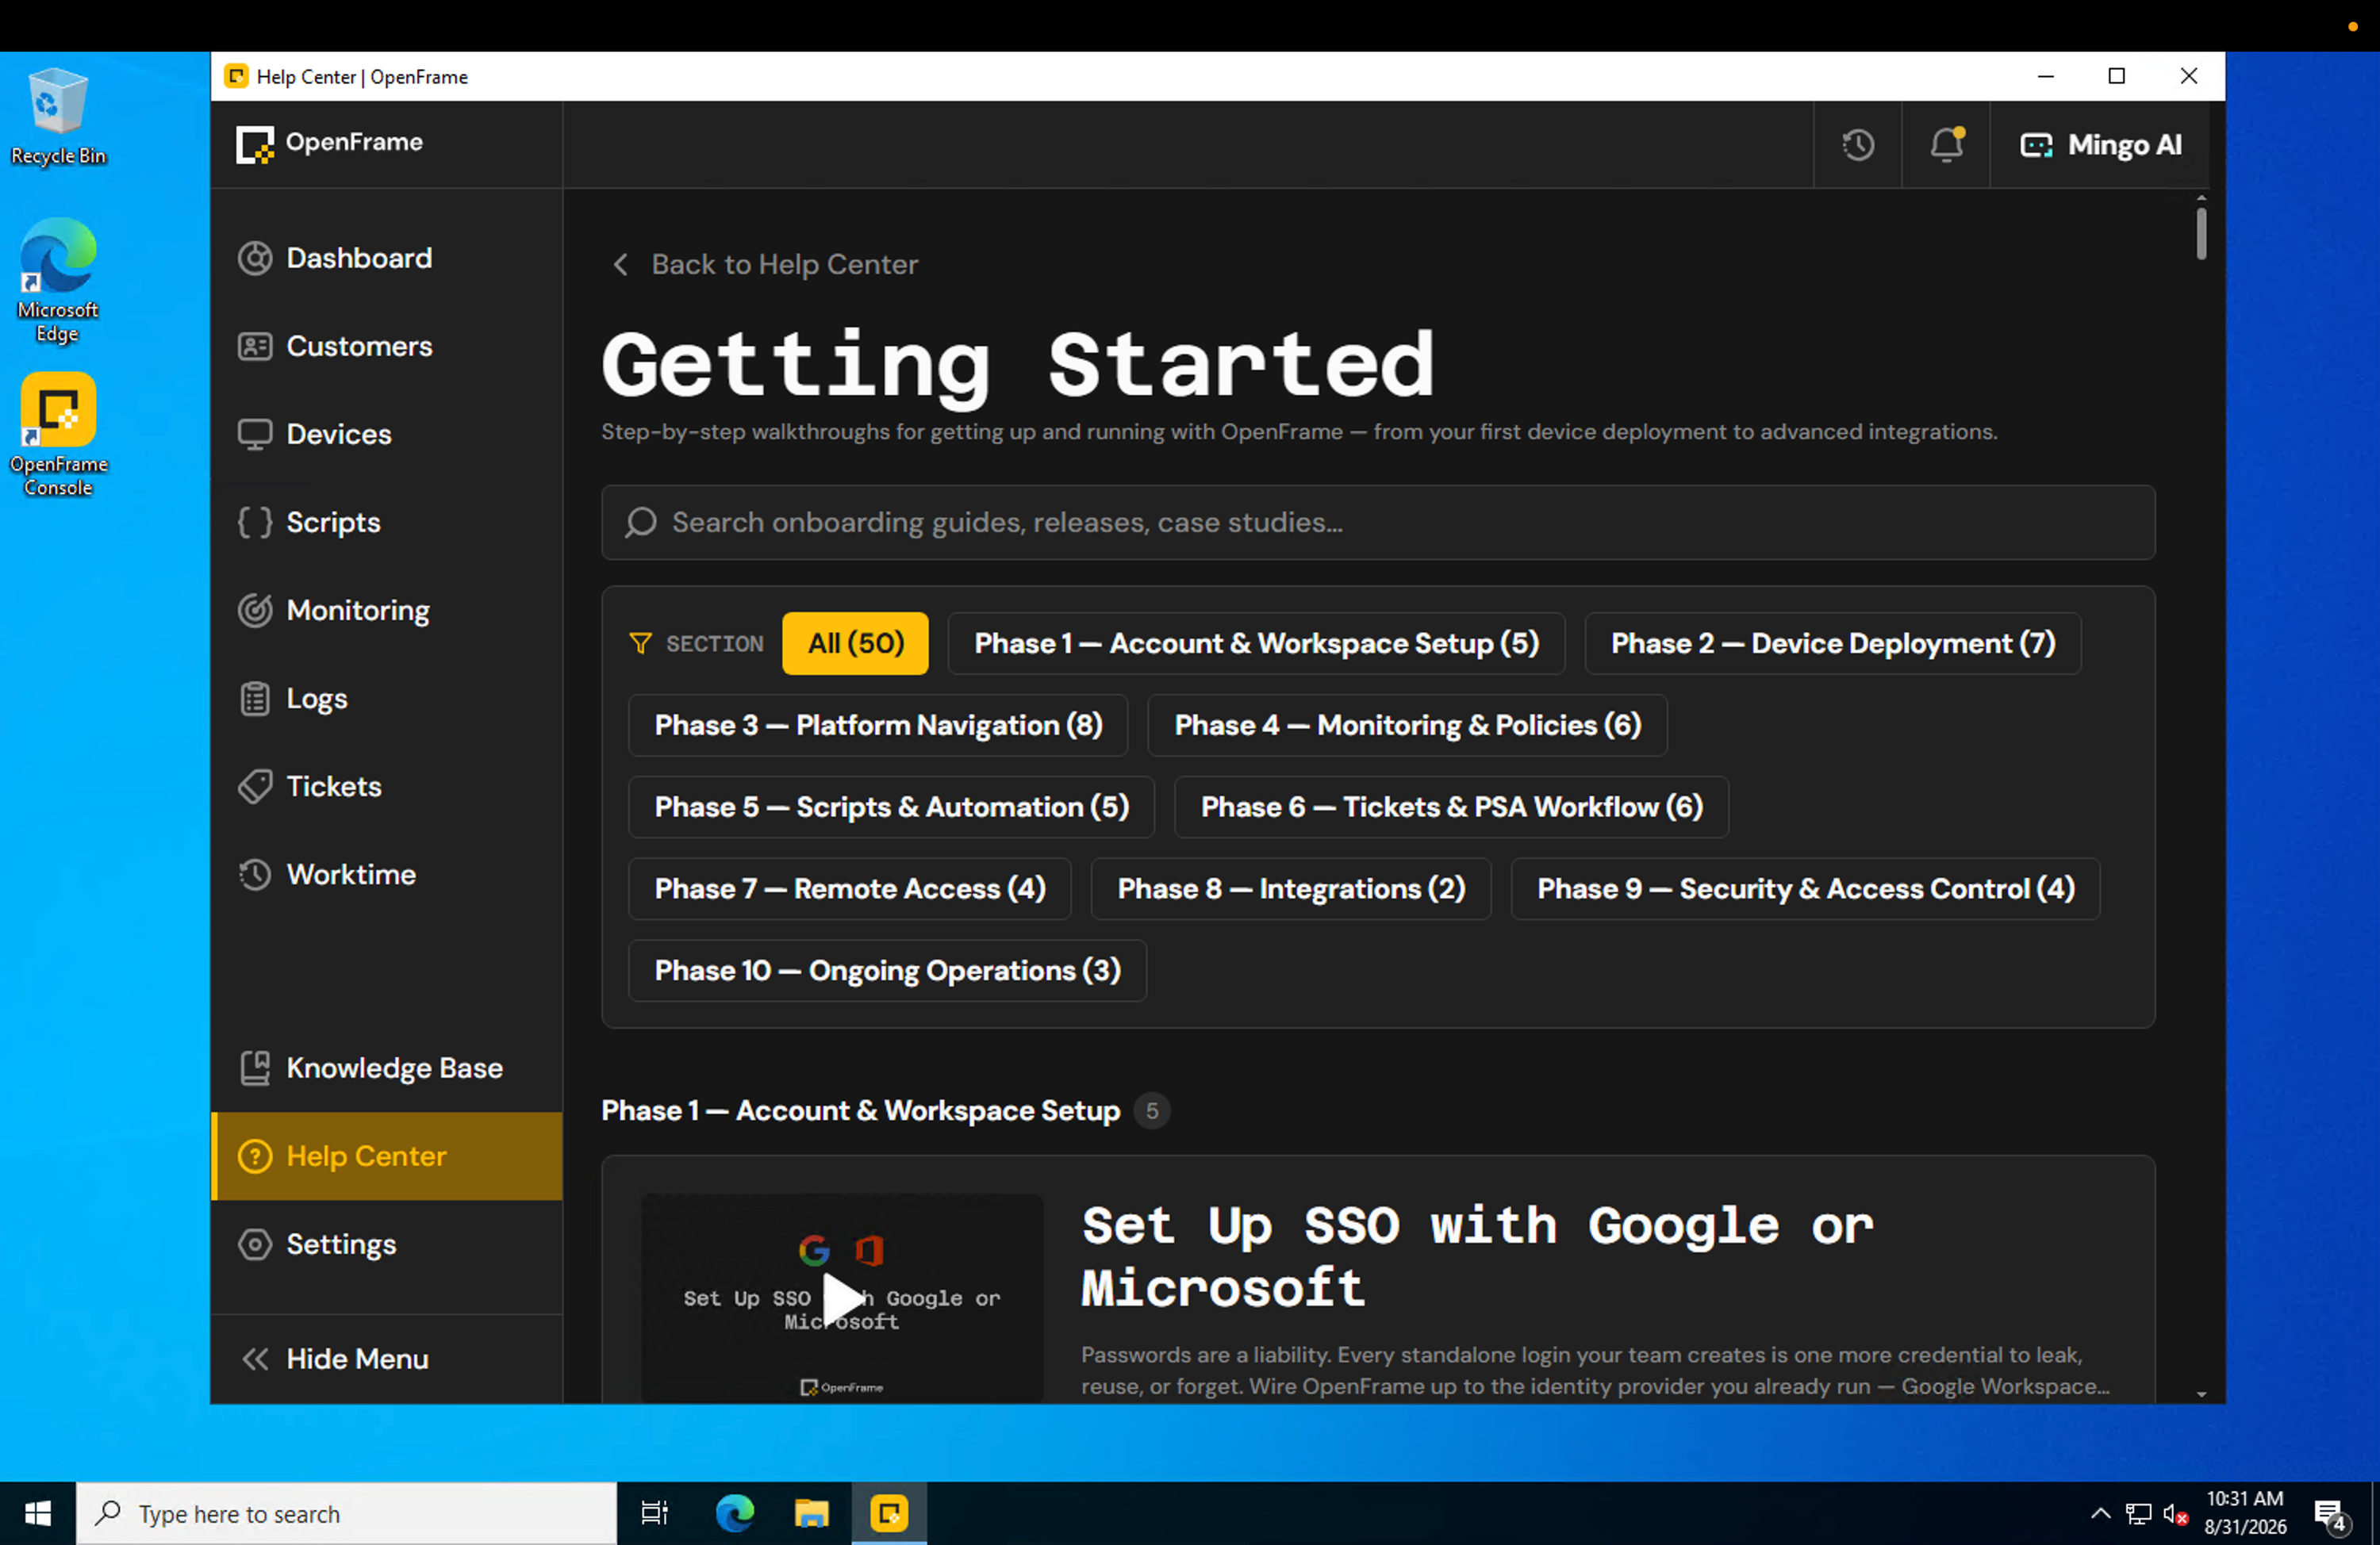This screenshot has width=2380, height=1545.
Task: Open Mingo AI assistant
Action: coord(2100,145)
